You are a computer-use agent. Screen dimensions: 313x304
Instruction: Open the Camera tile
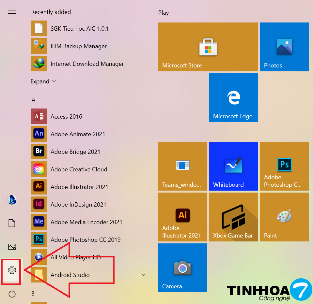(x=182, y=268)
